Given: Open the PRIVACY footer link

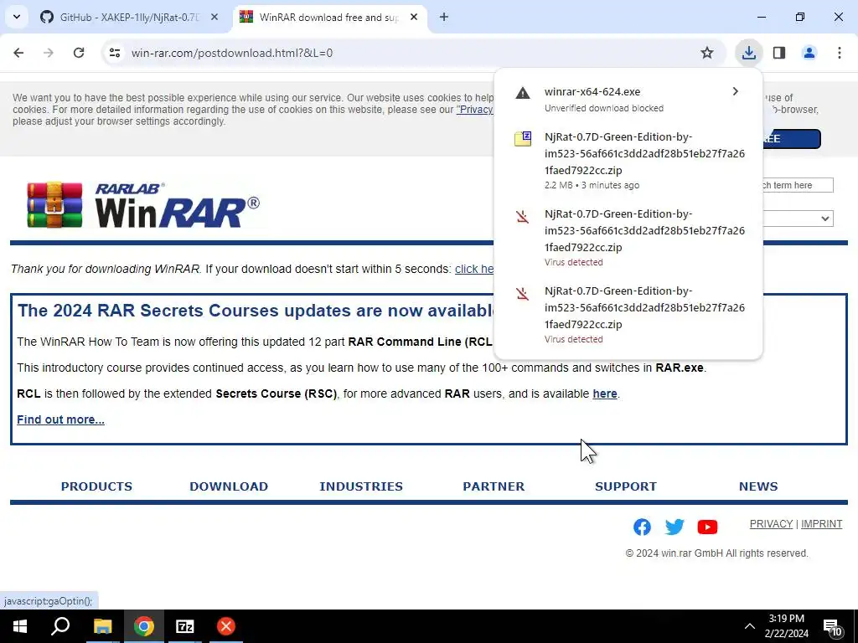Looking at the screenshot, I should coord(771,524).
